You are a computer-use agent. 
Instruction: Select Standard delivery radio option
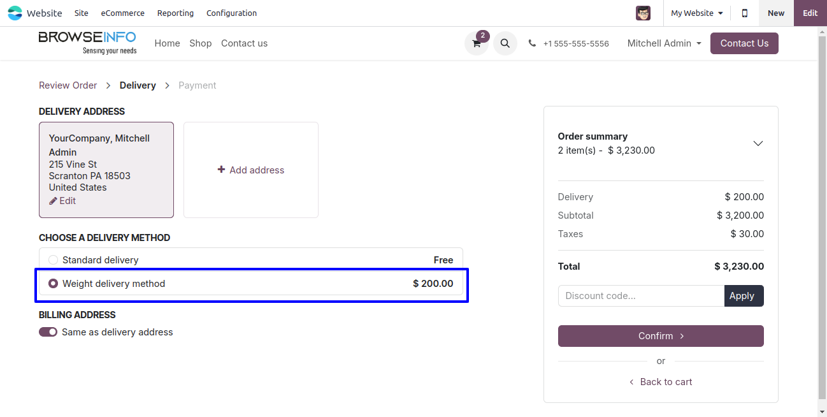(x=54, y=260)
